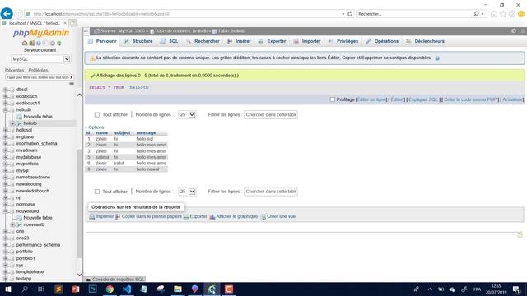Sort table by message column header

point(146,133)
